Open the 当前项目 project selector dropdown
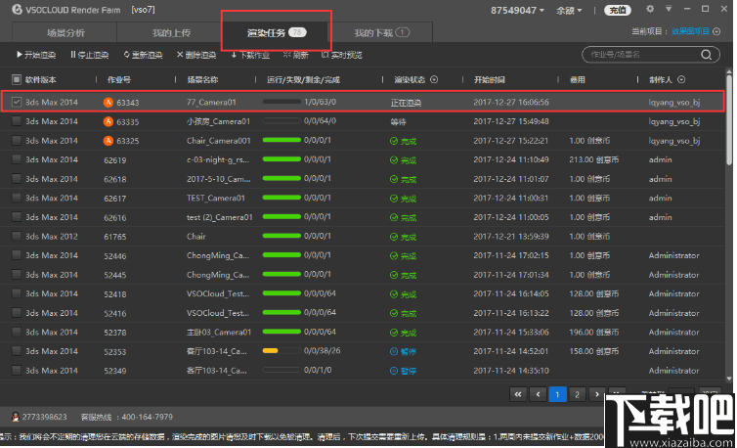The height and width of the screenshot is (448, 737). coord(716,31)
